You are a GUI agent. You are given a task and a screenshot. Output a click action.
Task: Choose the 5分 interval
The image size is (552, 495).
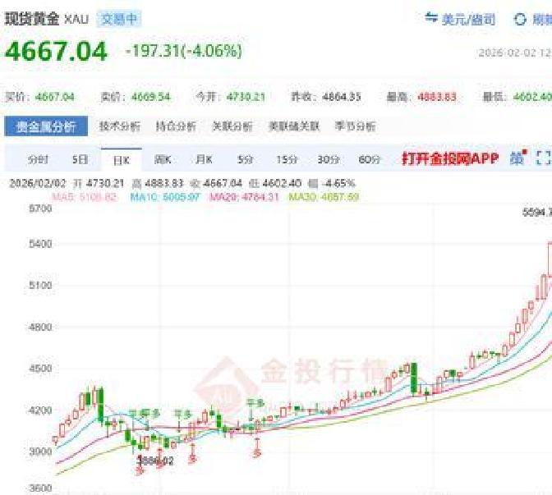[x=245, y=160]
